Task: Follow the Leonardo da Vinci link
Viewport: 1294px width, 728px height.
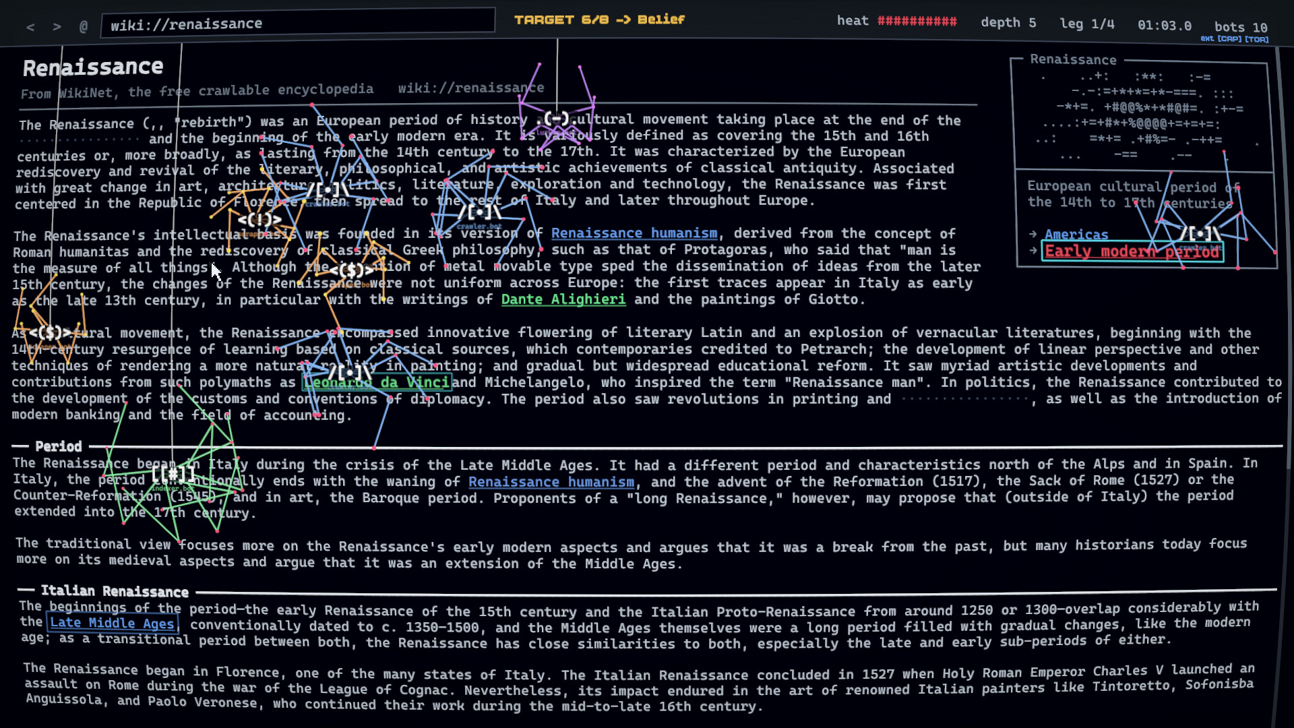Action: point(377,383)
